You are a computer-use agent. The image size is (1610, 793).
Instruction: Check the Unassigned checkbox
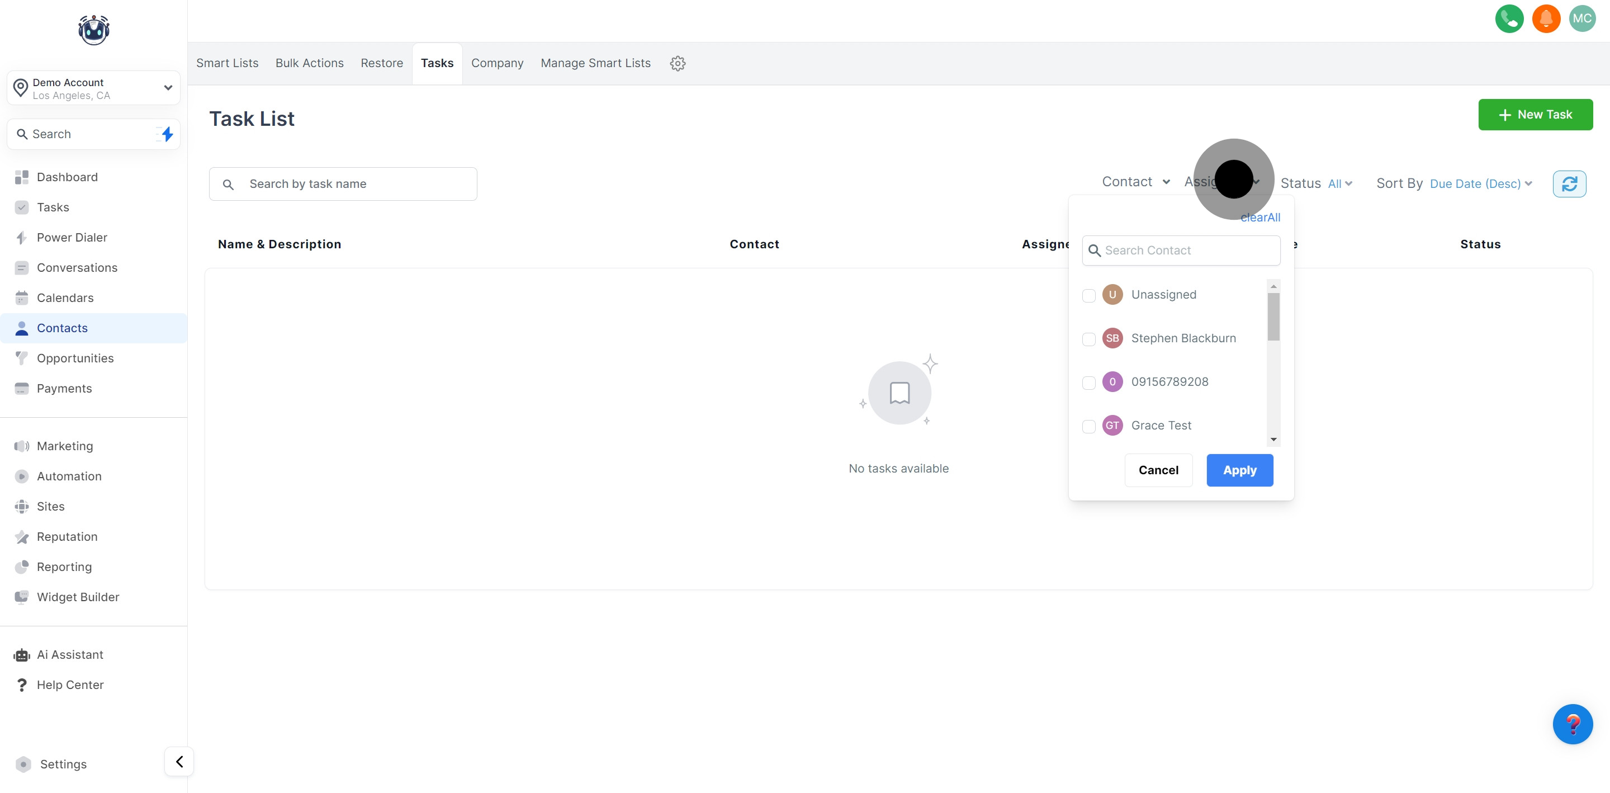(x=1089, y=295)
